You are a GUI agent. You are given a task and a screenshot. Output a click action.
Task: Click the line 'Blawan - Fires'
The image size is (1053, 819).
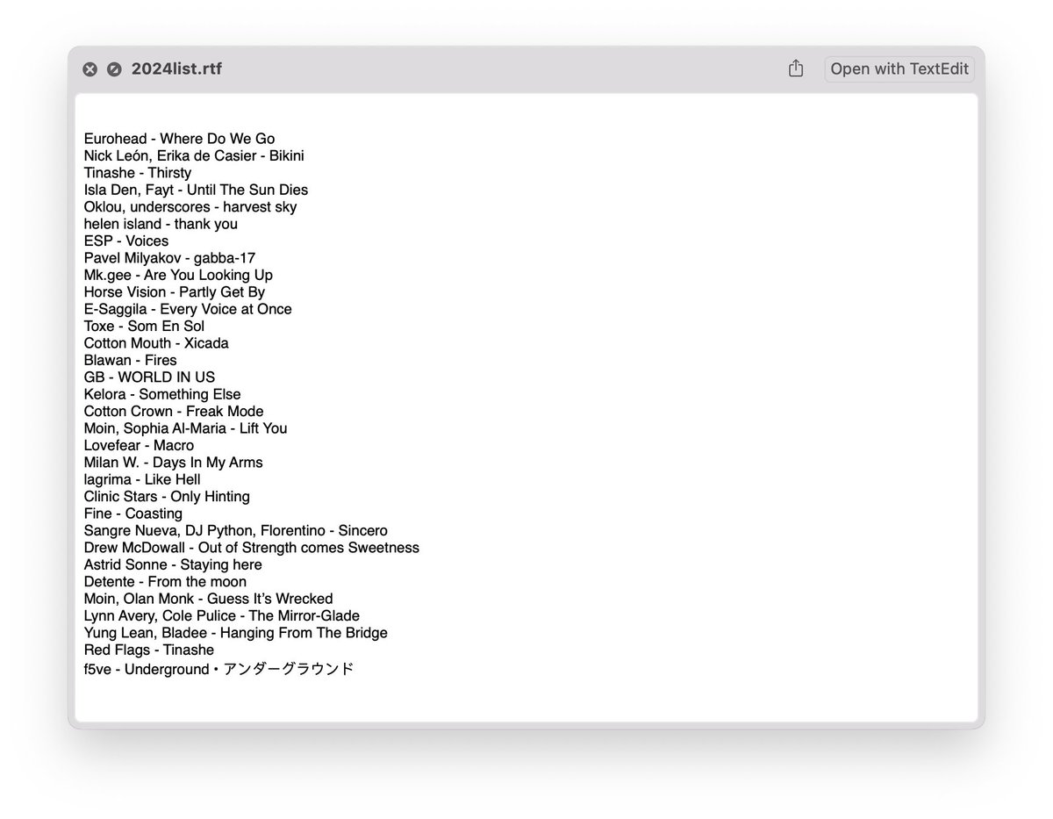pyautogui.click(x=130, y=360)
